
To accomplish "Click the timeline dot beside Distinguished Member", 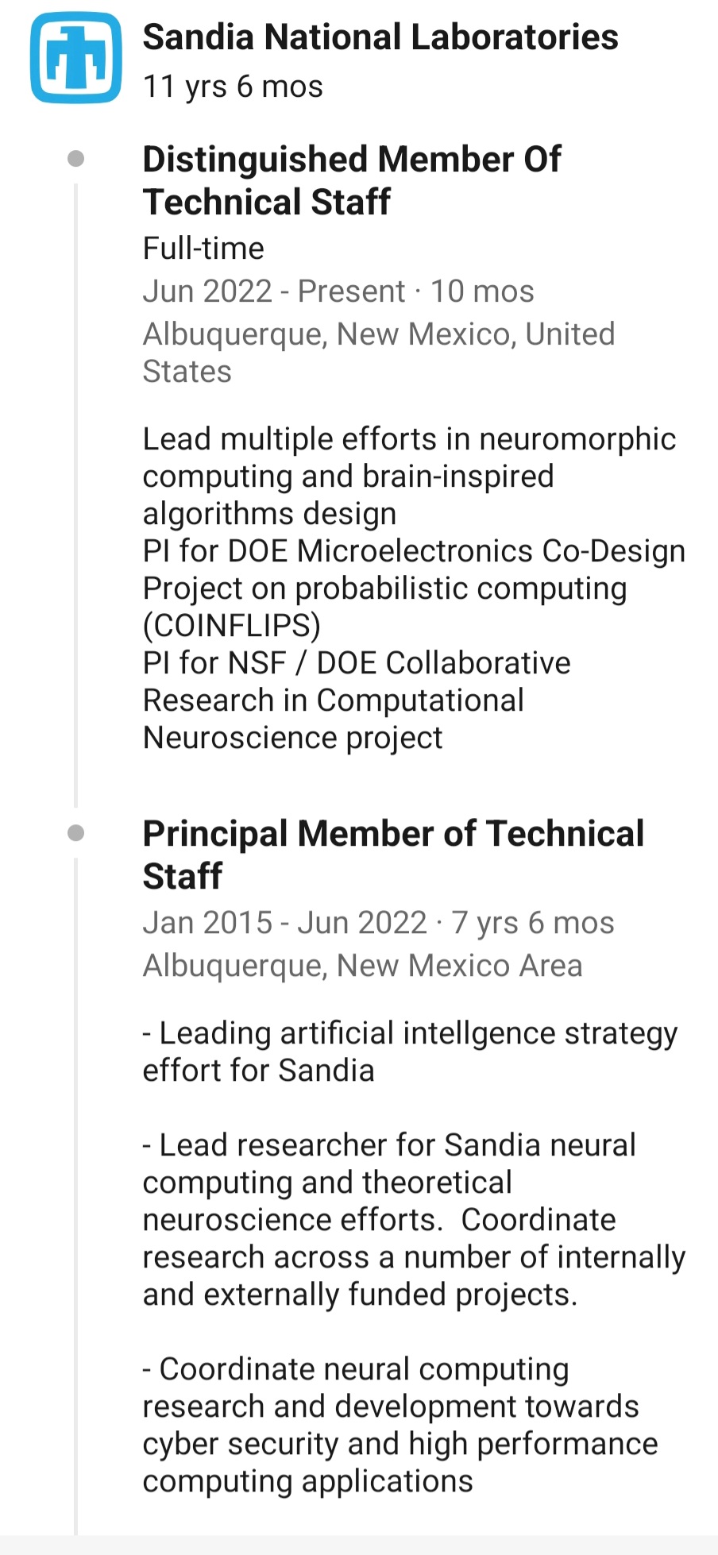I will coord(76,160).
